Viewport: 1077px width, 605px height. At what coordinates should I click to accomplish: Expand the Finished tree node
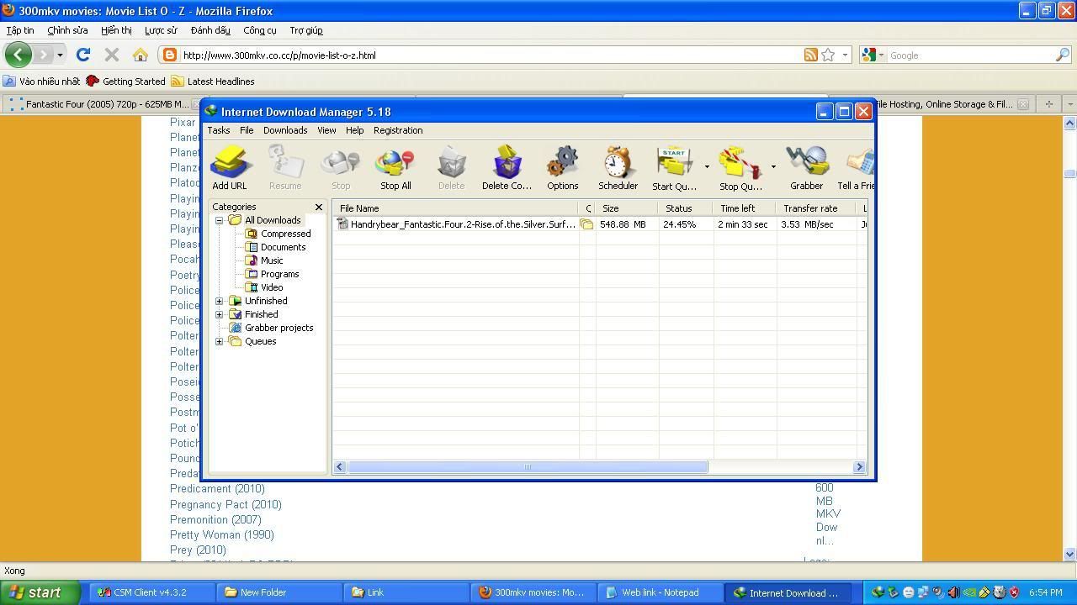click(220, 314)
